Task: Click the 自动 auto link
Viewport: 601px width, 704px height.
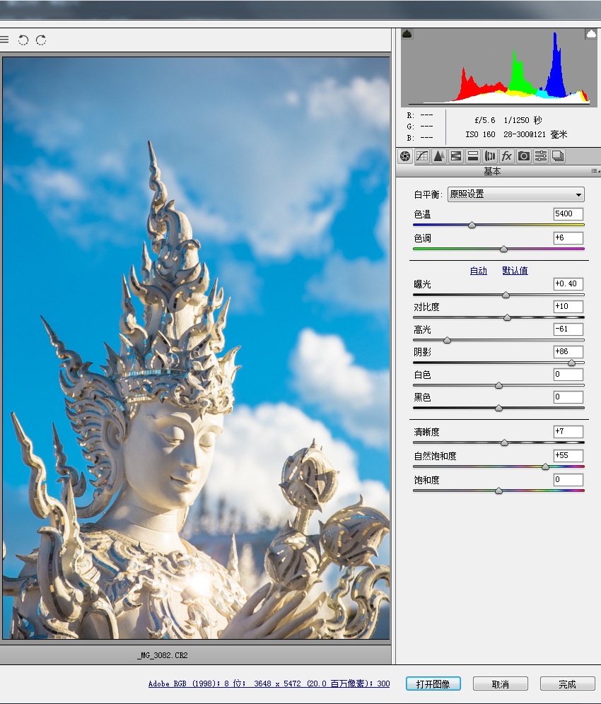Action: pyautogui.click(x=479, y=271)
